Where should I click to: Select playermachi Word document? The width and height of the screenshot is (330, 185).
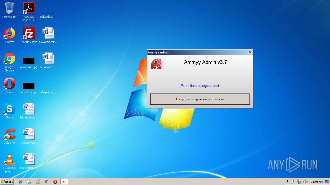[x=48, y=35]
